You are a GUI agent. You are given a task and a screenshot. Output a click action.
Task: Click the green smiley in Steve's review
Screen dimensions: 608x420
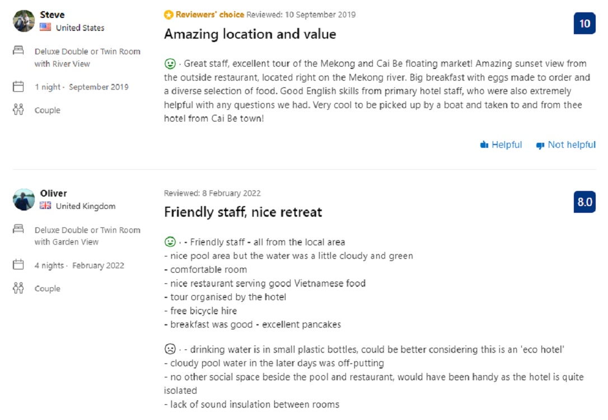tap(170, 63)
